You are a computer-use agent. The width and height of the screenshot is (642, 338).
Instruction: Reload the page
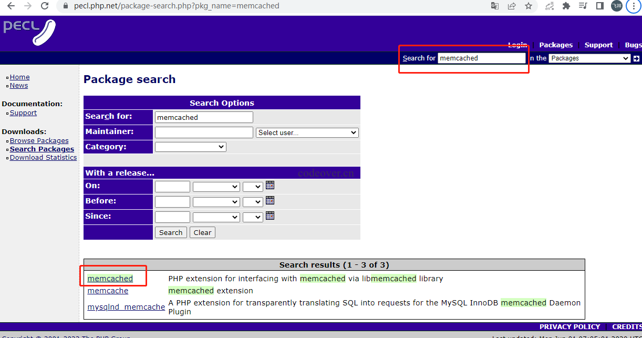(x=45, y=6)
